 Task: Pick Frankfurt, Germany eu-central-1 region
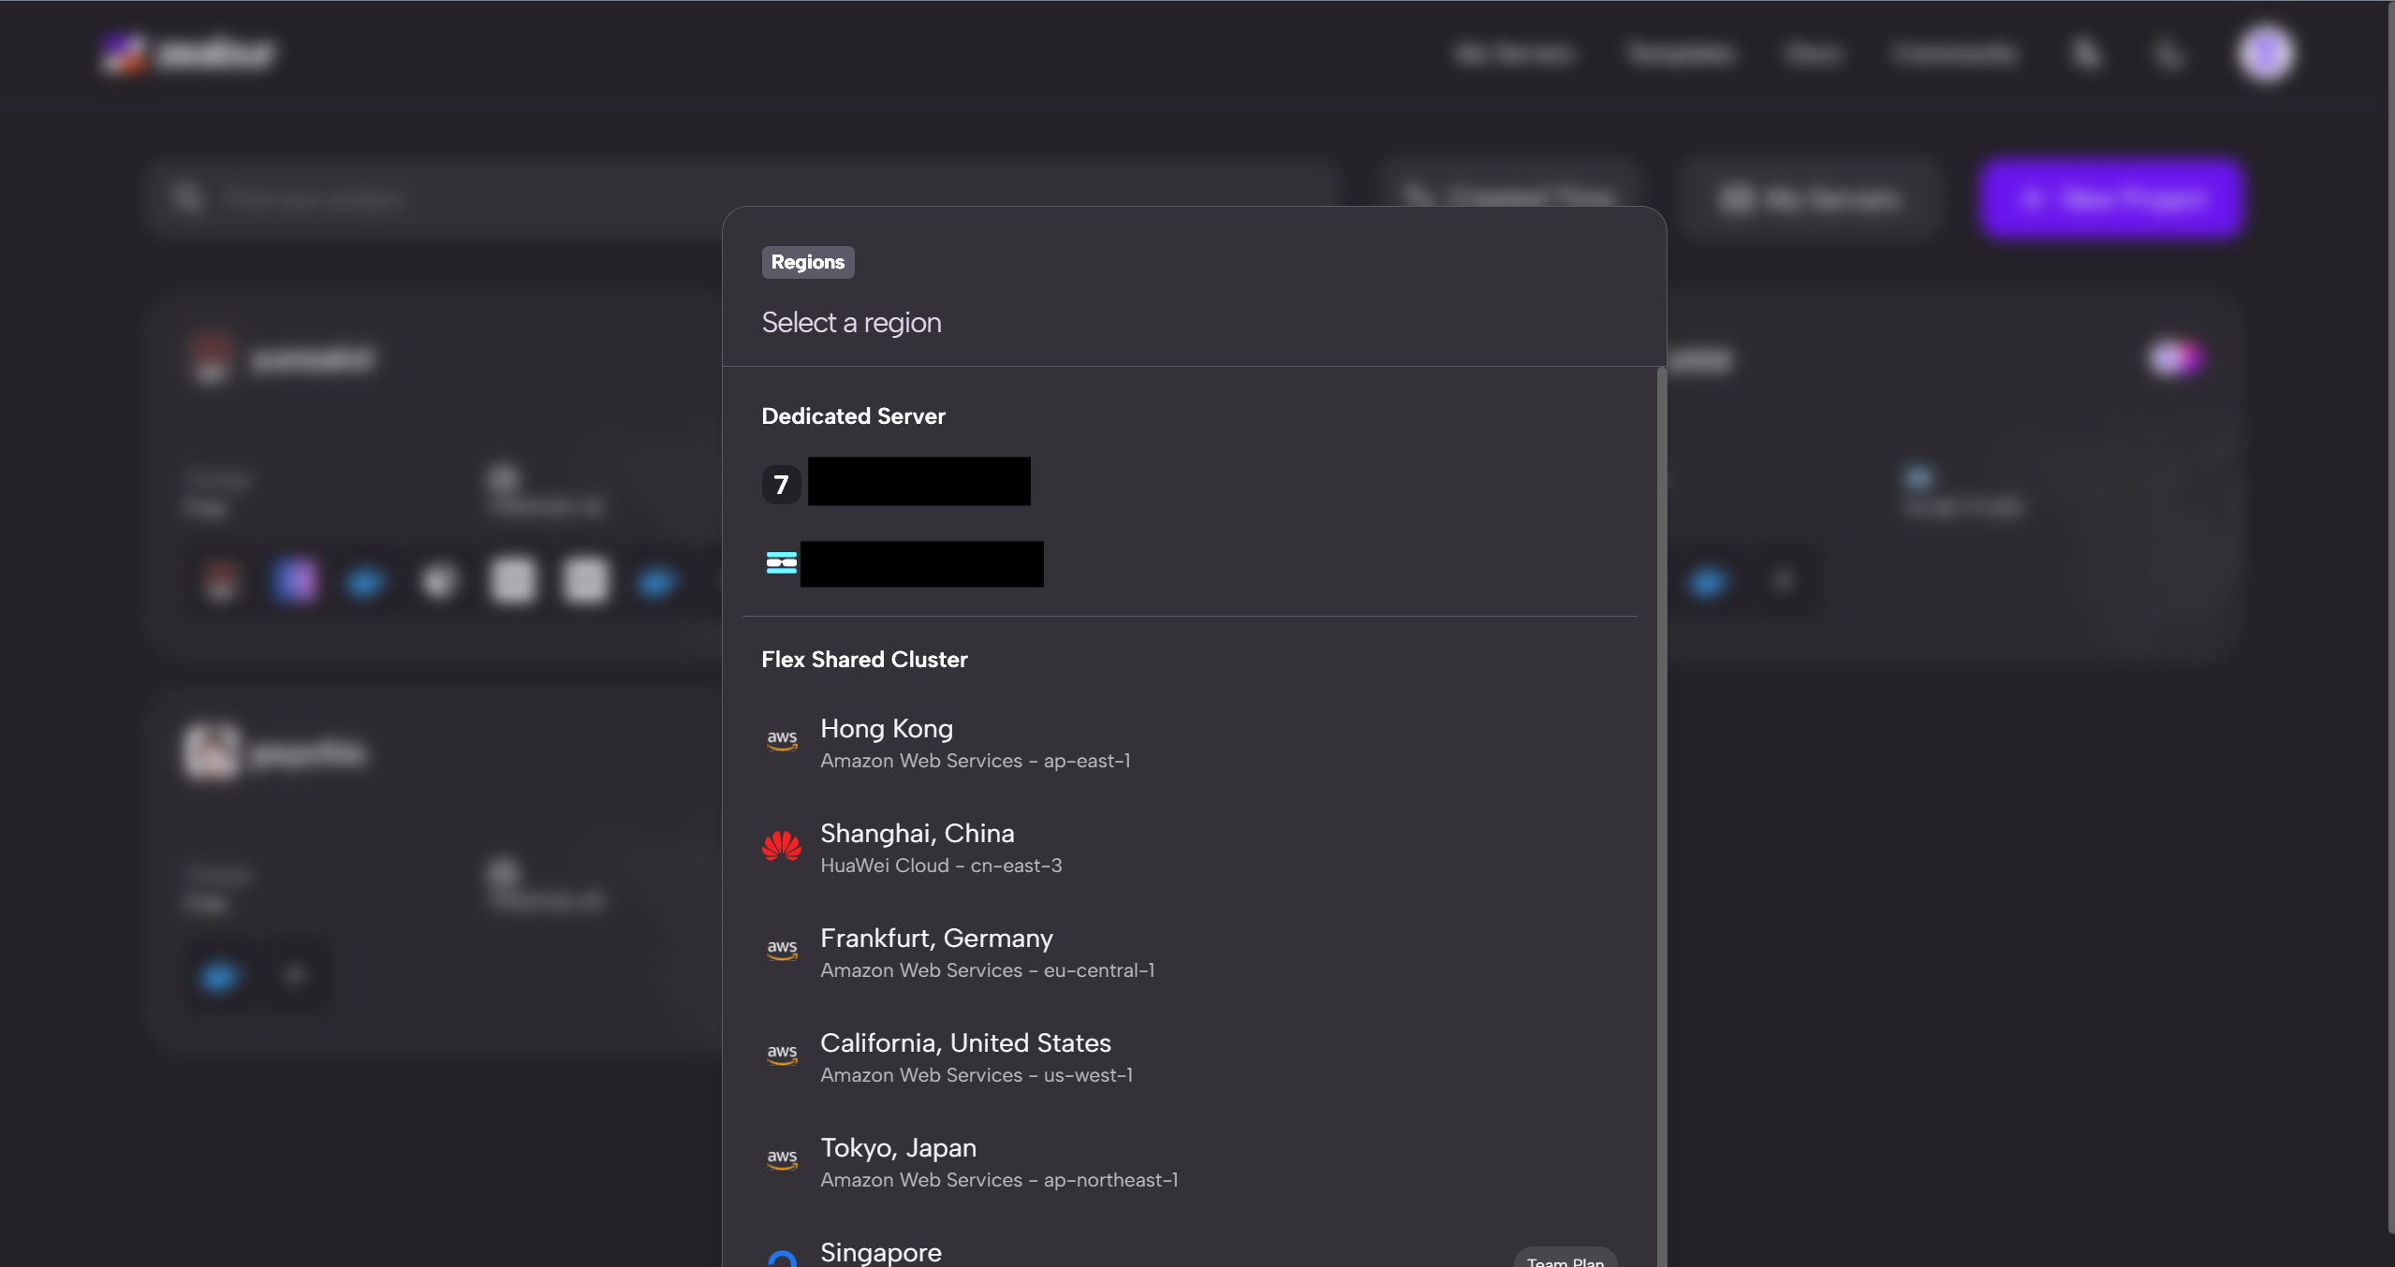(987, 953)
